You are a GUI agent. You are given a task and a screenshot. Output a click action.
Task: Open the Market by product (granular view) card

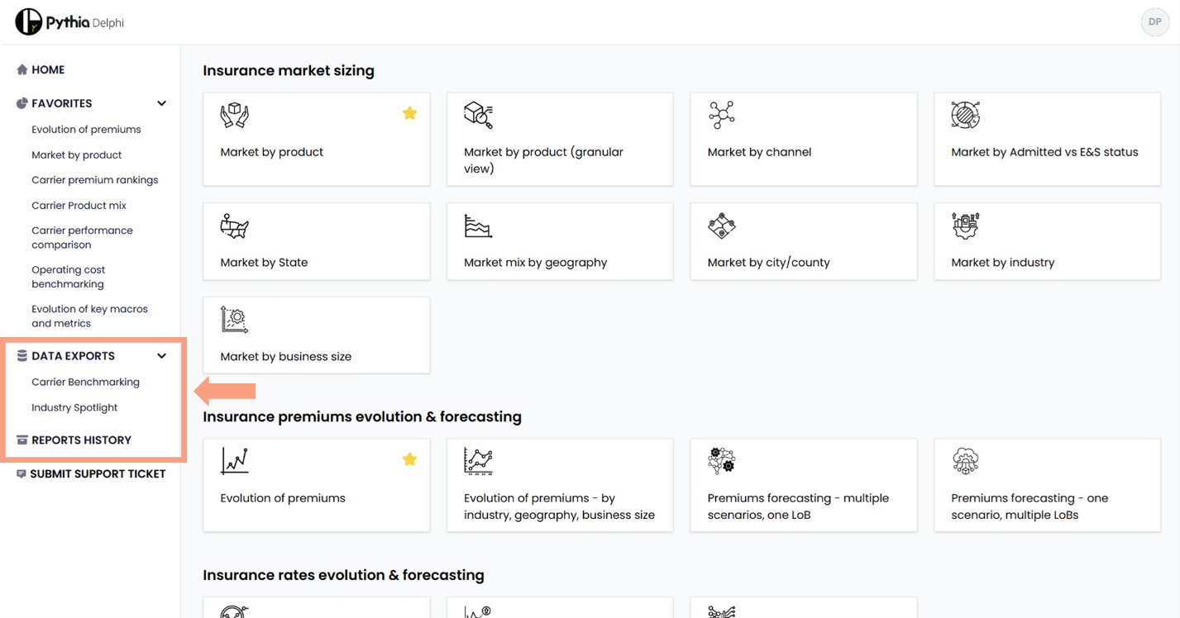(560, 139)
